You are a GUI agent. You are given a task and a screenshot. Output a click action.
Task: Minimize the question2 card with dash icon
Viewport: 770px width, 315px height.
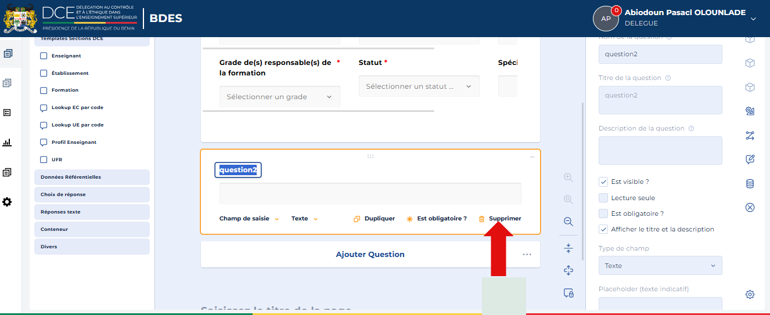532,157
